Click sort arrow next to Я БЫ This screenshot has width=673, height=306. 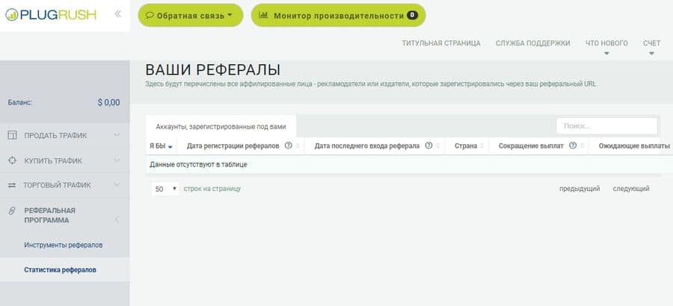(x=170, y=147)
